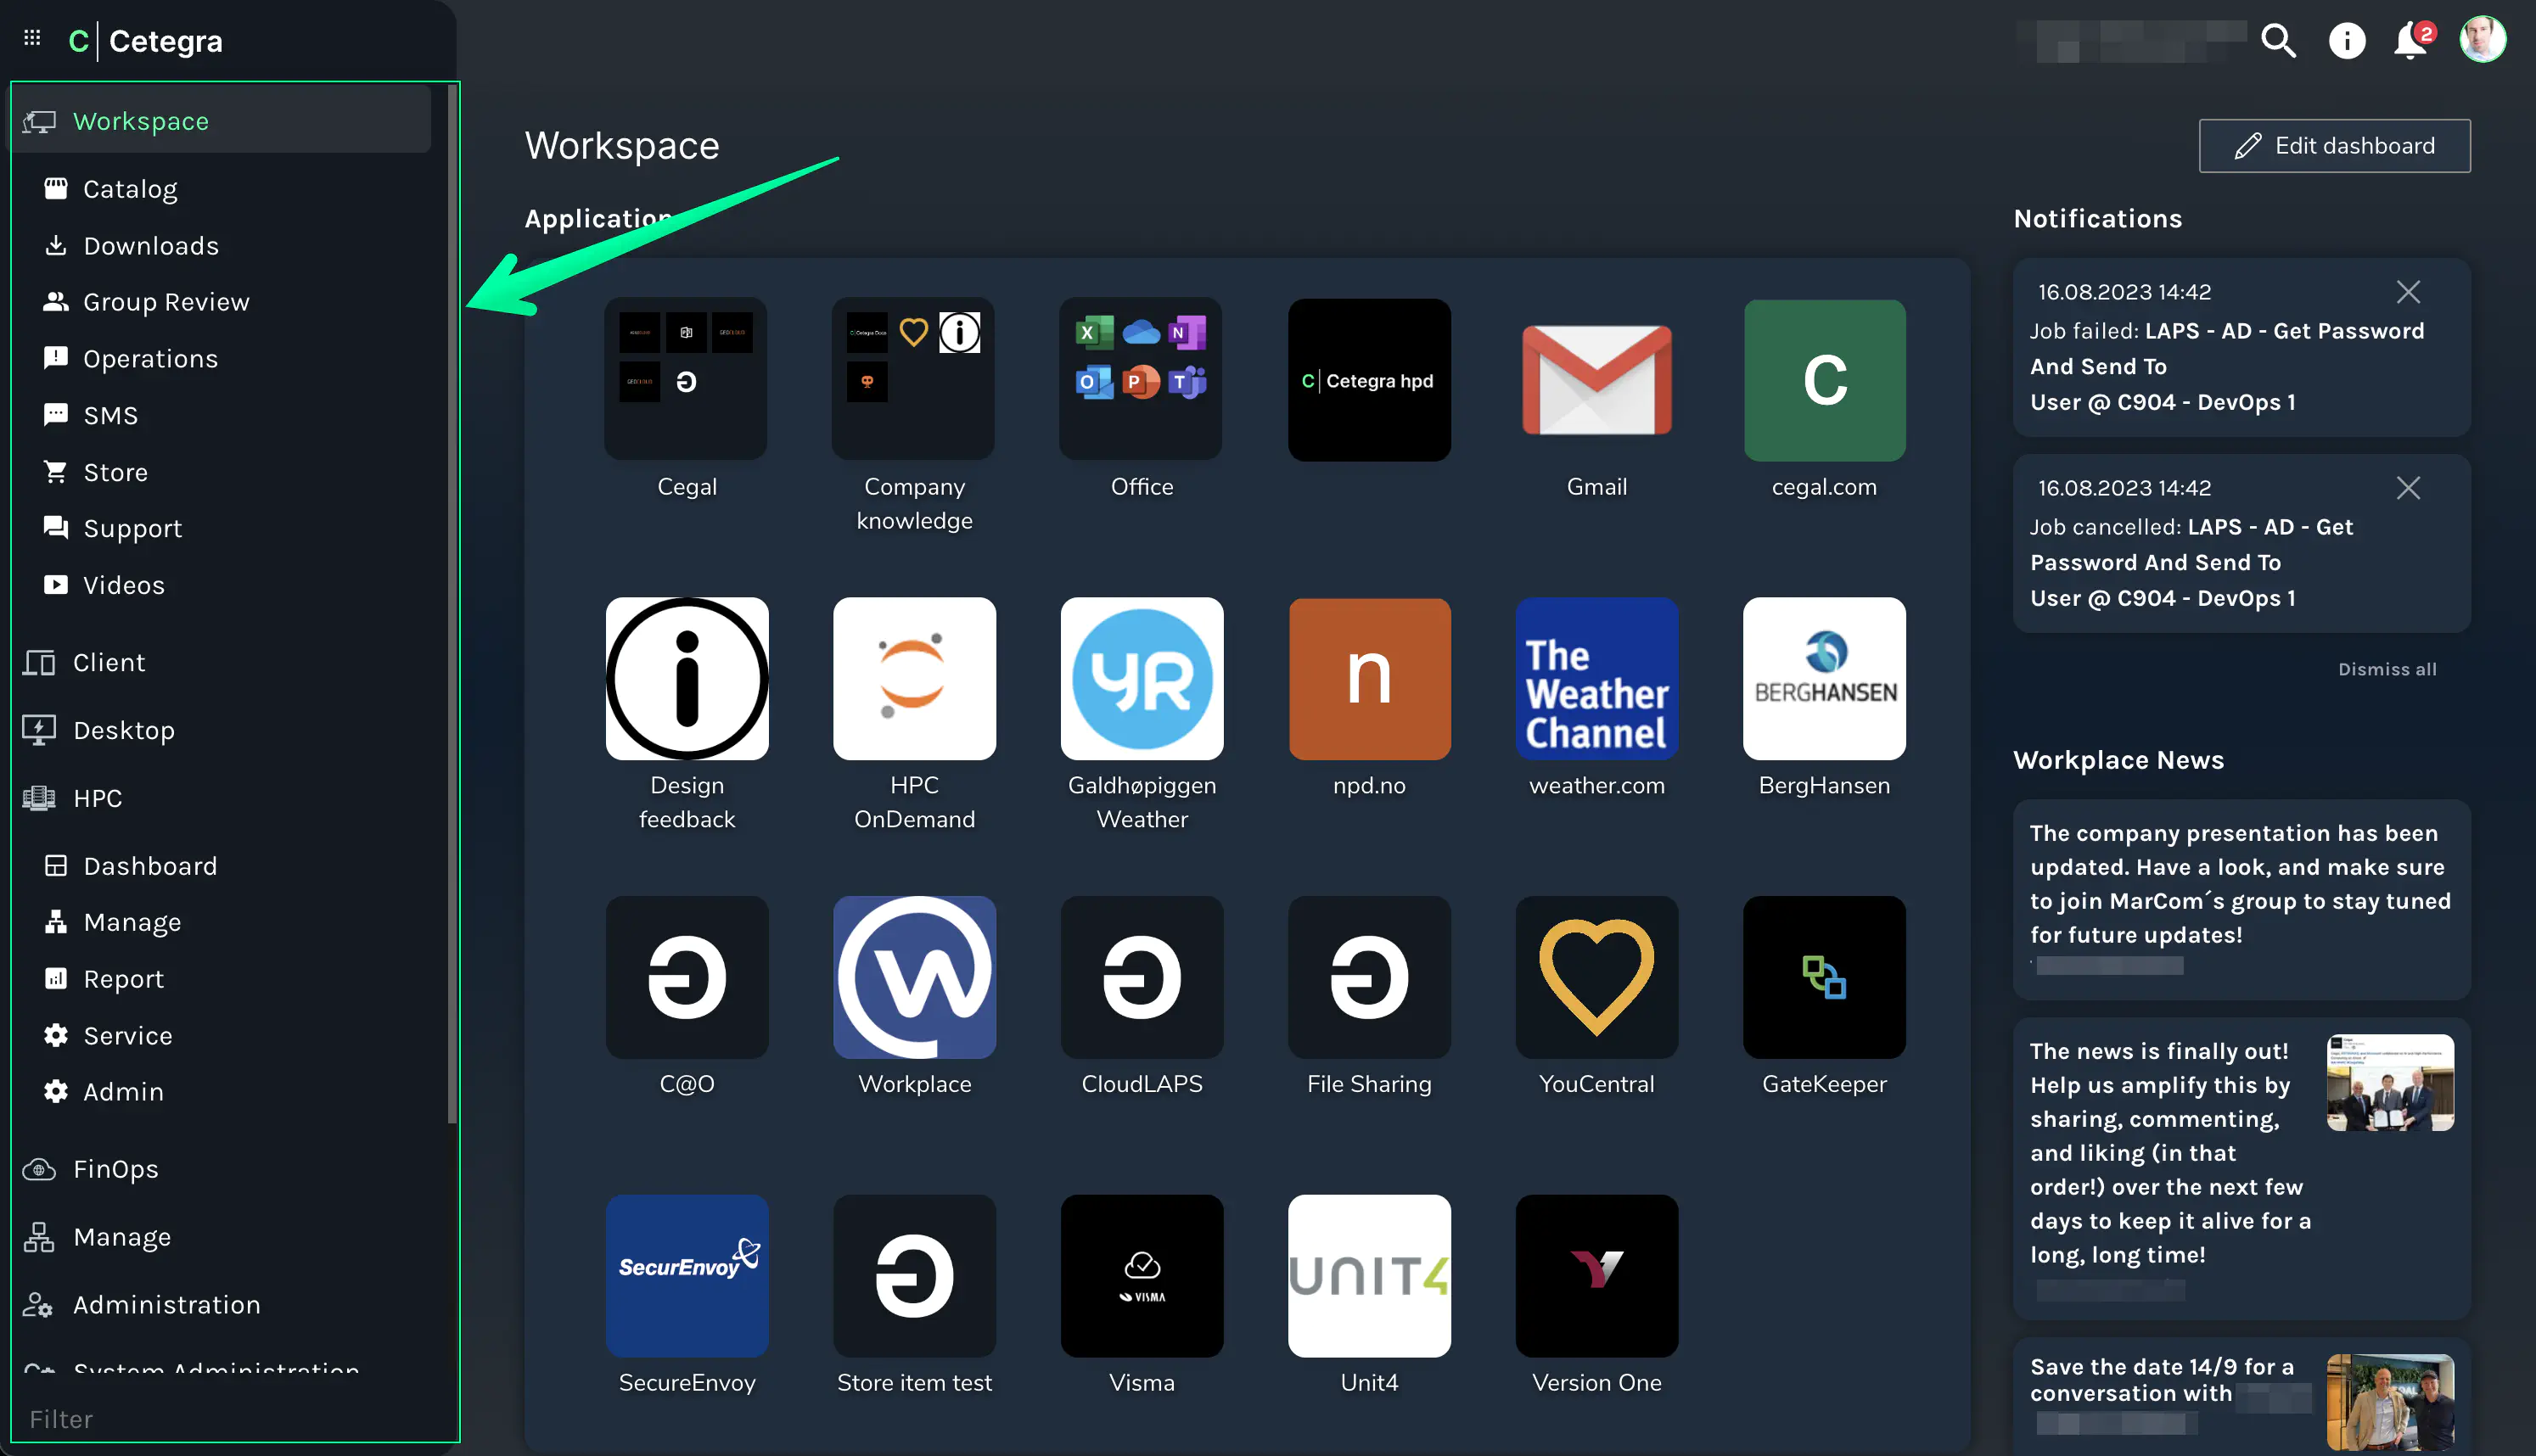The height and width of the screenshot is (1456, 2536).
Task: Open the info circle icon in header
Action: pos(2346,41)
